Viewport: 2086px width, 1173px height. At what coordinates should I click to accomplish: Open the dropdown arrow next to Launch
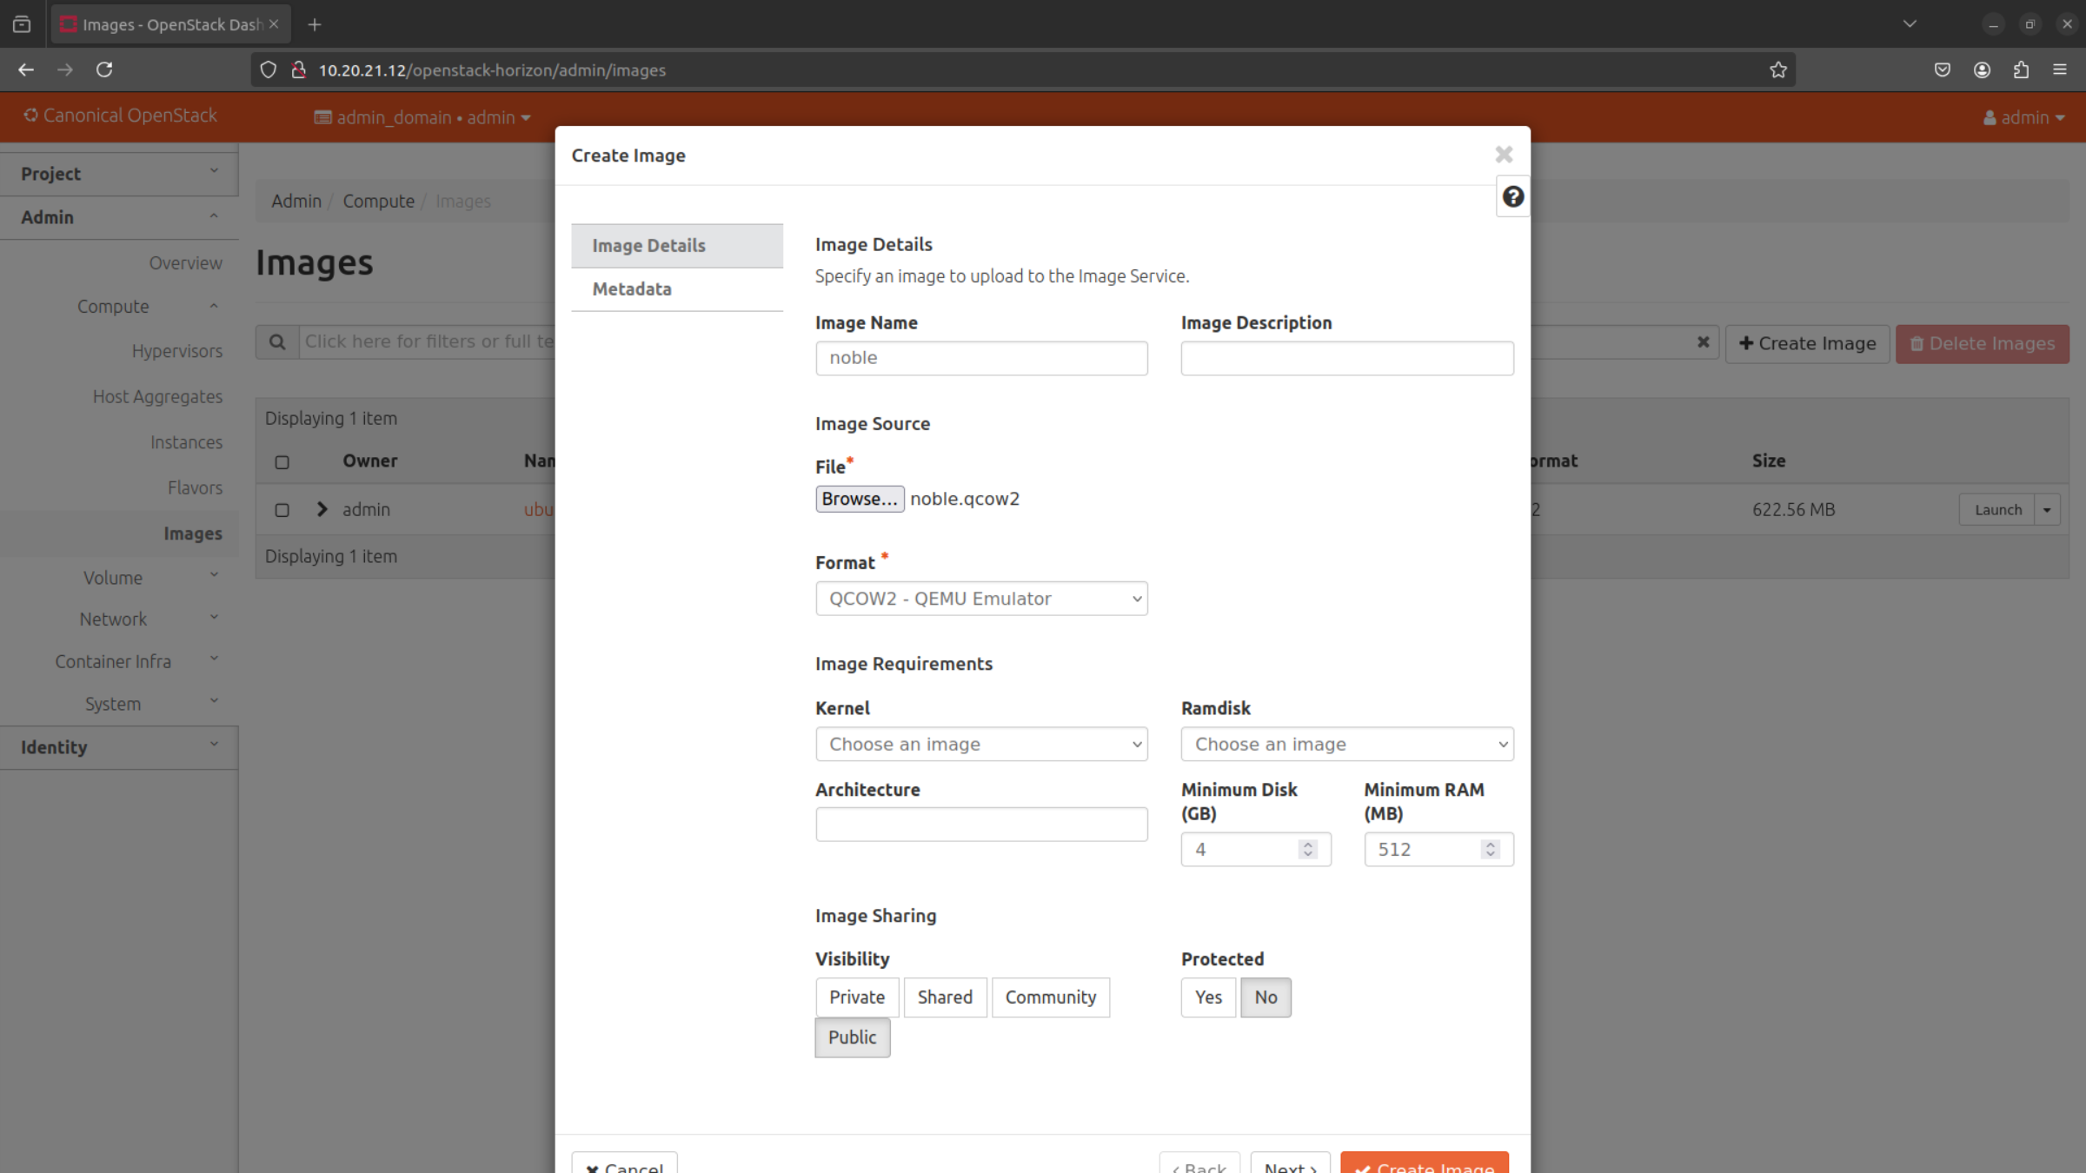click(x=2048, y=510)
